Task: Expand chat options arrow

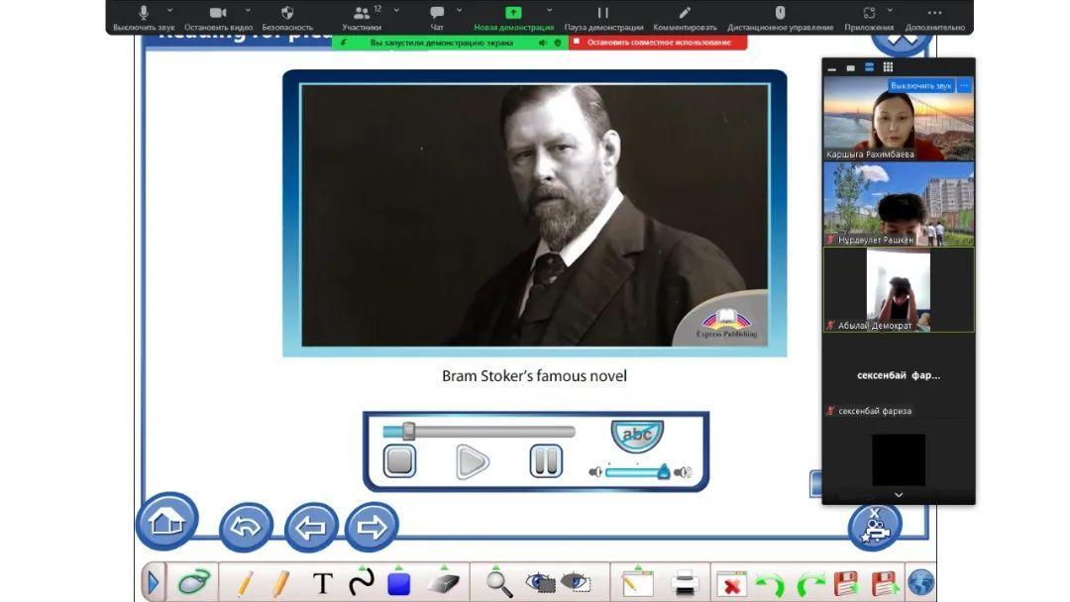Action: (x=460, y=11)
